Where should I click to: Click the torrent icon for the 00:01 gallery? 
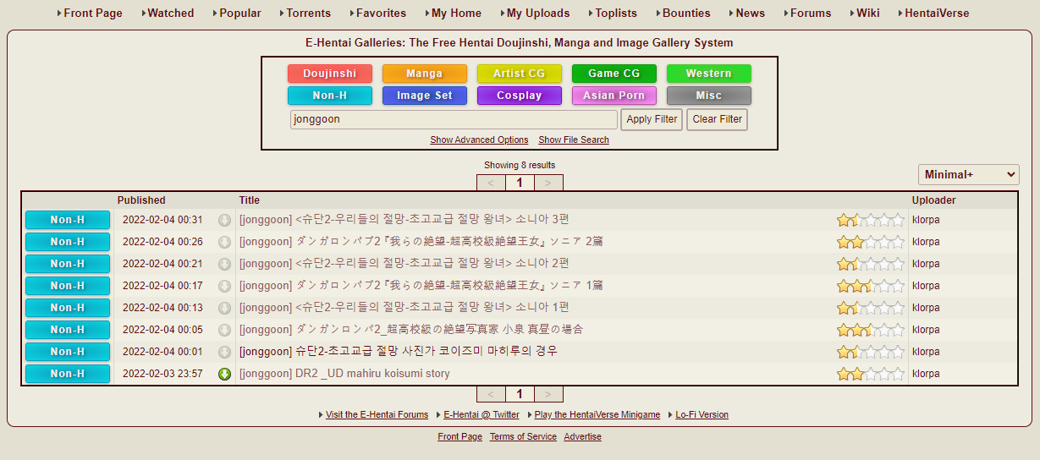224,353
